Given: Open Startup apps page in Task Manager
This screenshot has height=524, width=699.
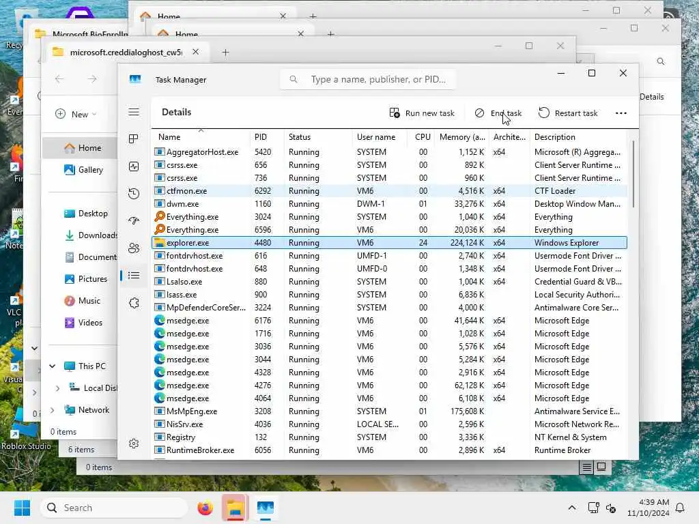Looking at the screenshot, I should pyautogui.click(x=134, y=220).
